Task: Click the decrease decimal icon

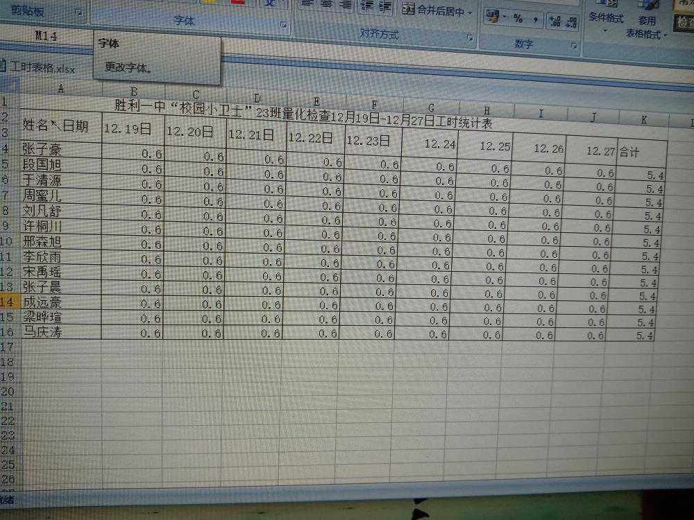Action: pos(571,22)
